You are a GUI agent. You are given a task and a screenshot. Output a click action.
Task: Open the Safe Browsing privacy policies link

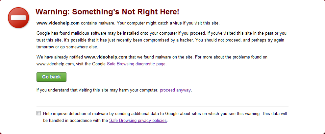pyautogui.click(x=138, y=120)
